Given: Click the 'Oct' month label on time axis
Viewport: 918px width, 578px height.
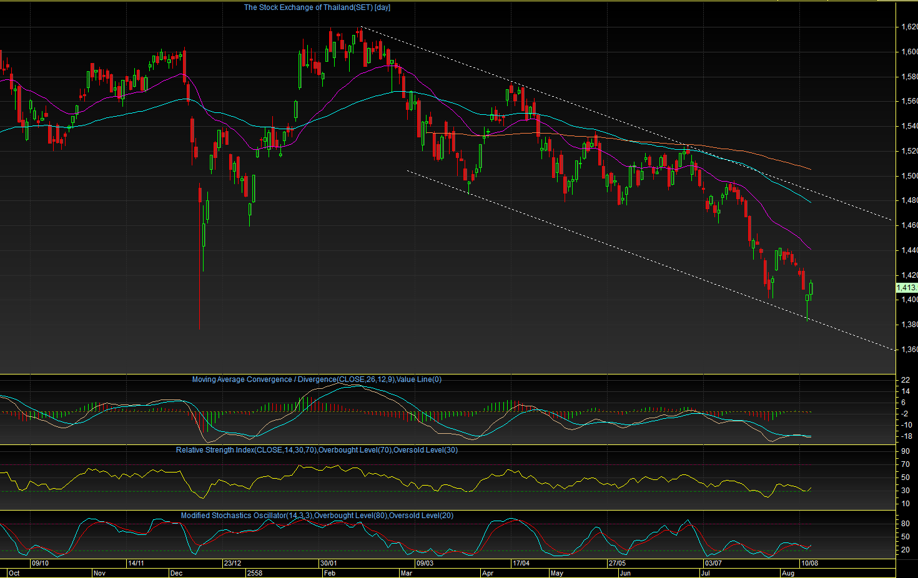Looking at the screenshot, I should pos(14,573).
